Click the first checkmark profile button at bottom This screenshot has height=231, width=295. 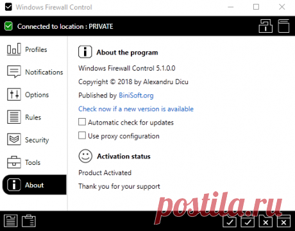click(230, 221)
